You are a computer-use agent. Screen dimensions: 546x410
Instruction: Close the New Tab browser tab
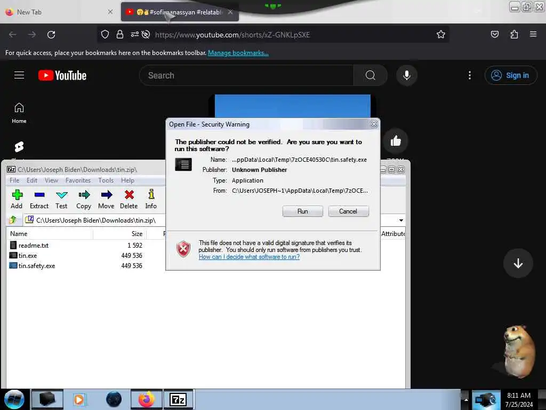pyautogui.click(x=110, y=12)
